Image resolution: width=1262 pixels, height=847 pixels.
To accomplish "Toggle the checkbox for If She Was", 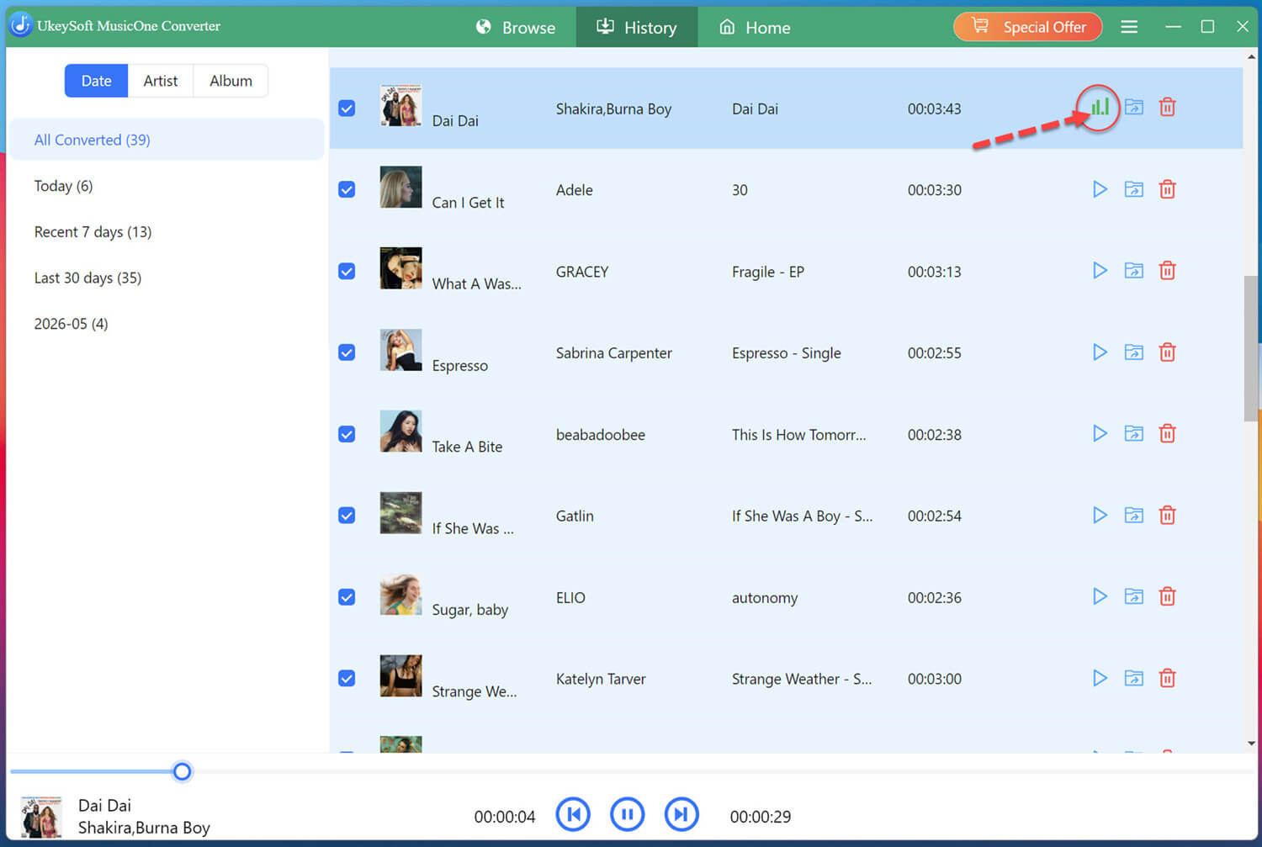I will (x=347, y=516).
